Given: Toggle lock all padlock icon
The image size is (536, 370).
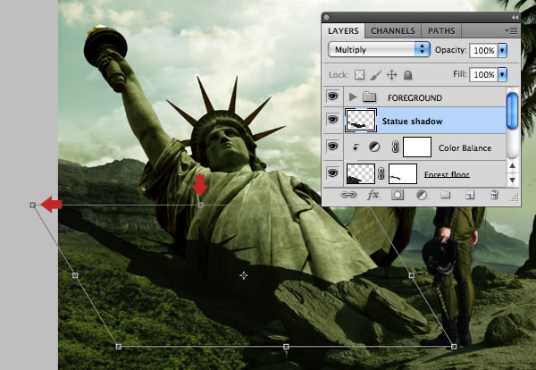Looking at the screenshot, I should tap(407, 75).
